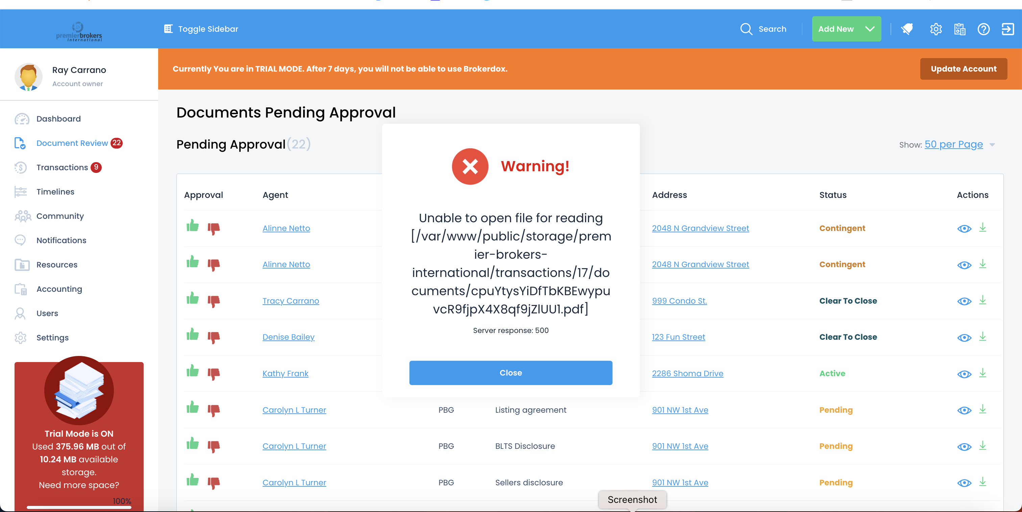This screenshot has height=512, width=1022.
Task: Reject the BLTS Disclosure document
Action: point(214,447)
